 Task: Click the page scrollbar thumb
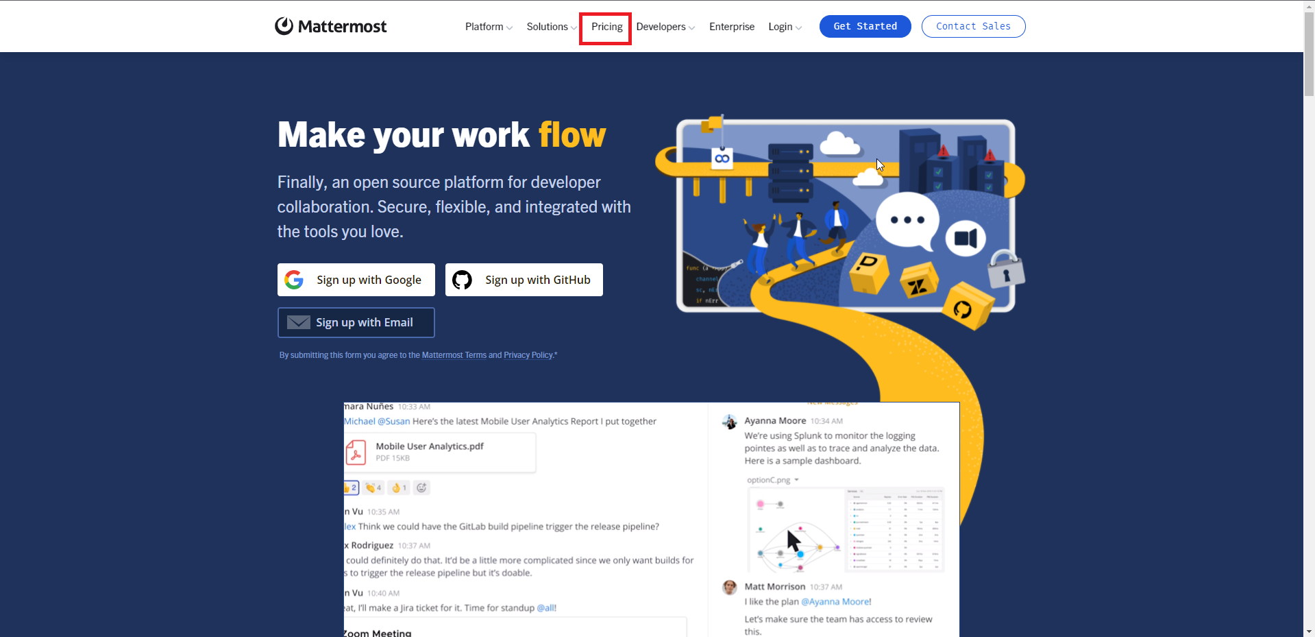[x=1309, y=53]
